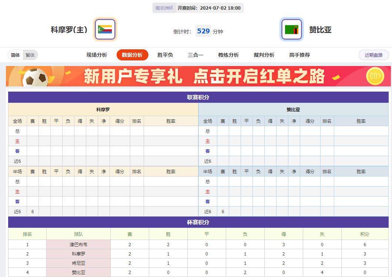The image size is (392, 277).
Task: Click the Zambia national flag icon
Action: pos(292,29)
